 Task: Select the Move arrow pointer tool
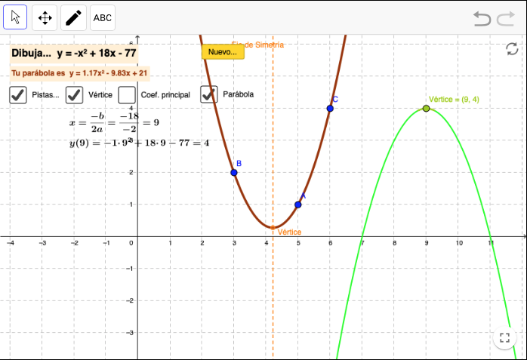[x=15, y=17]
